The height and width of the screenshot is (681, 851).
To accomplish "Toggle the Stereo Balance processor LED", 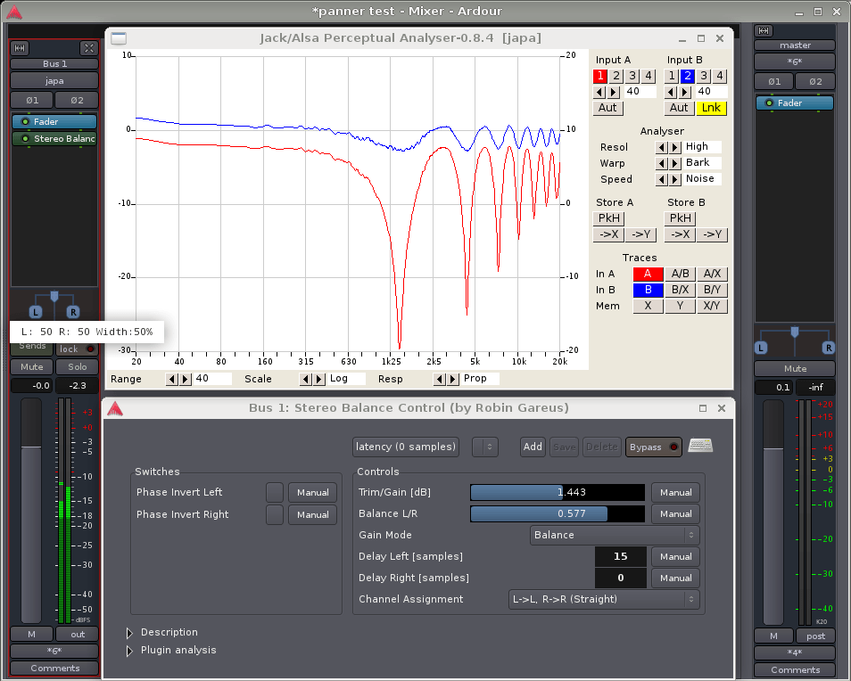I will (x=25, y=139).
